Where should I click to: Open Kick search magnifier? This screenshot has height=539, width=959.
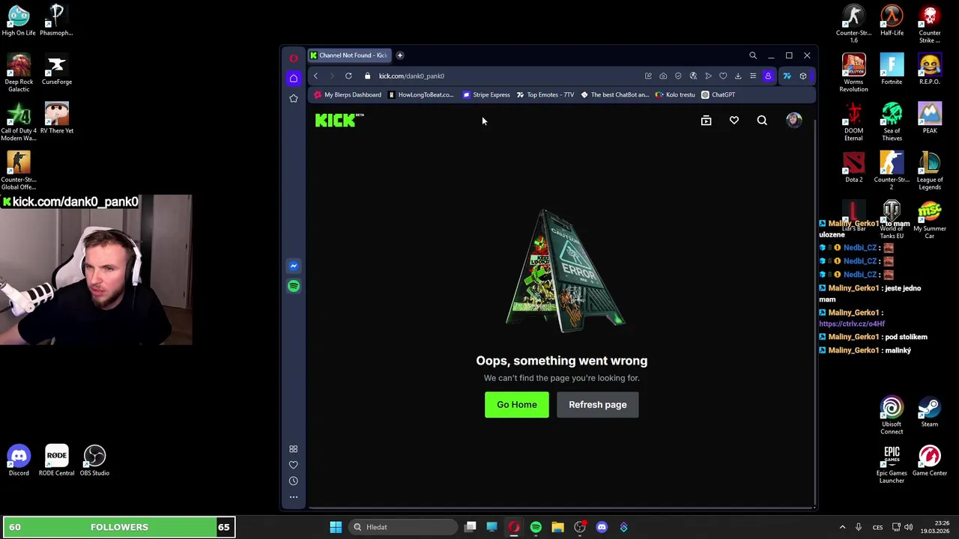(762, 121)
